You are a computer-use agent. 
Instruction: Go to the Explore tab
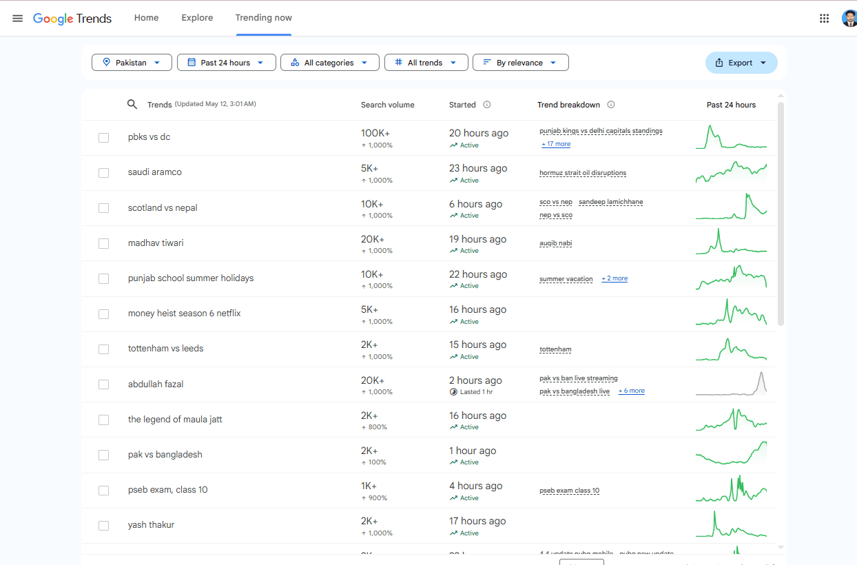(197, 18)
